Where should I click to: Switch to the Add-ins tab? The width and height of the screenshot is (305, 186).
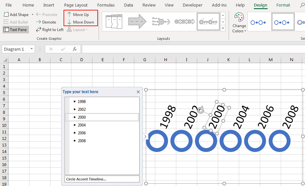(x=219, y=5)
